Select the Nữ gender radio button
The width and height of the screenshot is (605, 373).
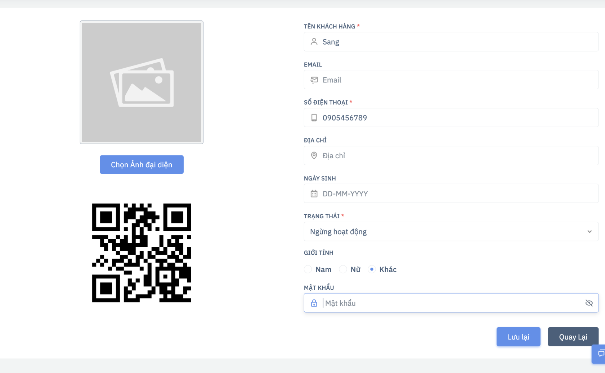pyautogui.click(x=343, y=269)
